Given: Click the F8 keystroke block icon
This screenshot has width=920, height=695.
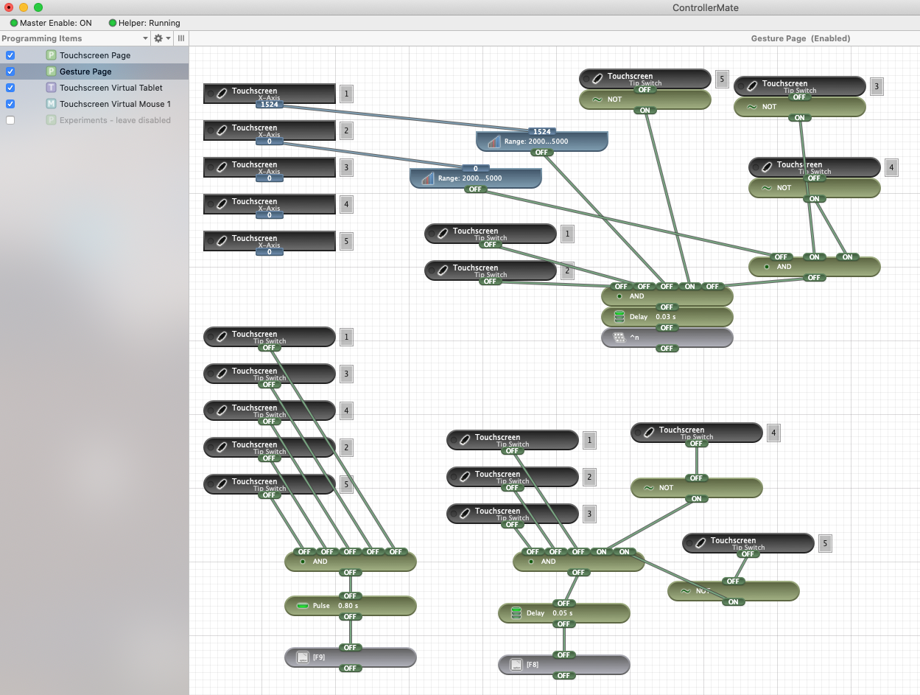Looking at the screenshot, I should (x=516, y=665).
